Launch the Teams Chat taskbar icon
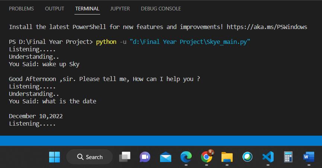Viewport: 322px width, 168px height. point(145,157)
